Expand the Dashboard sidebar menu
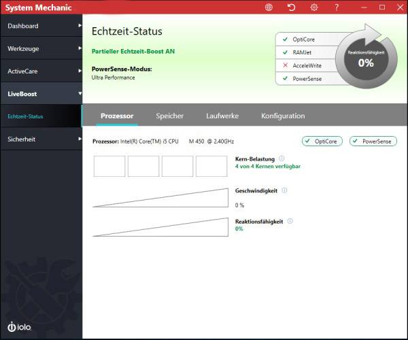The height and width of the screenshot is (340, 408). click(41, 26)
